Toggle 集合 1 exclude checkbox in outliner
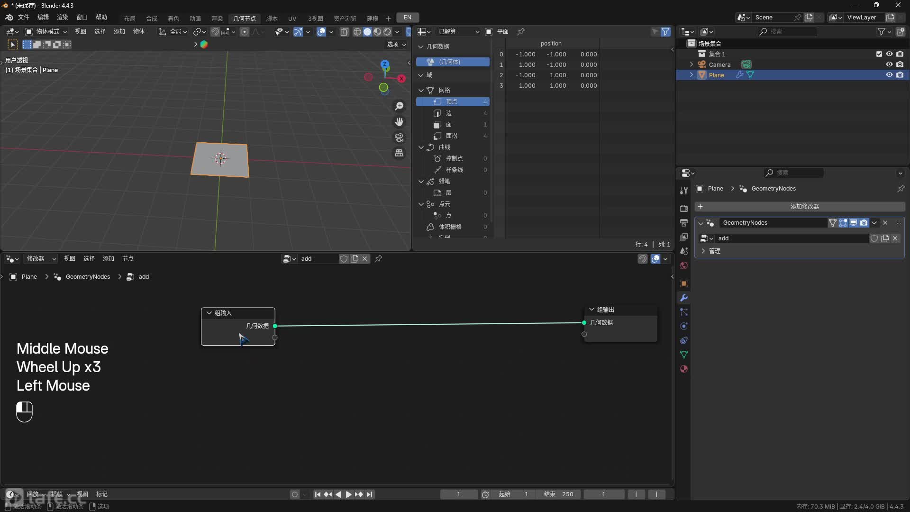910x512 pixels. point(879,54)
